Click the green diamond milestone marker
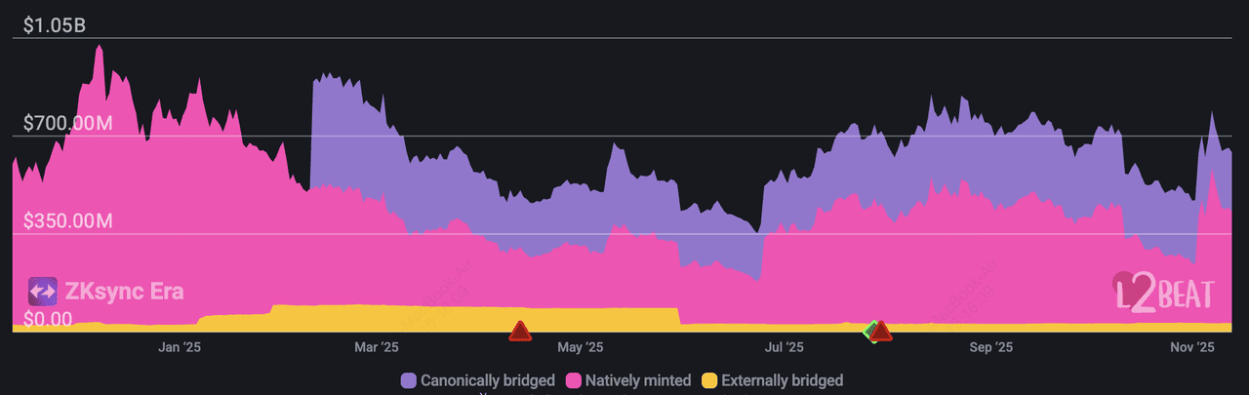The width and height of the screenshot is (1249, 395). pos(871,331)
